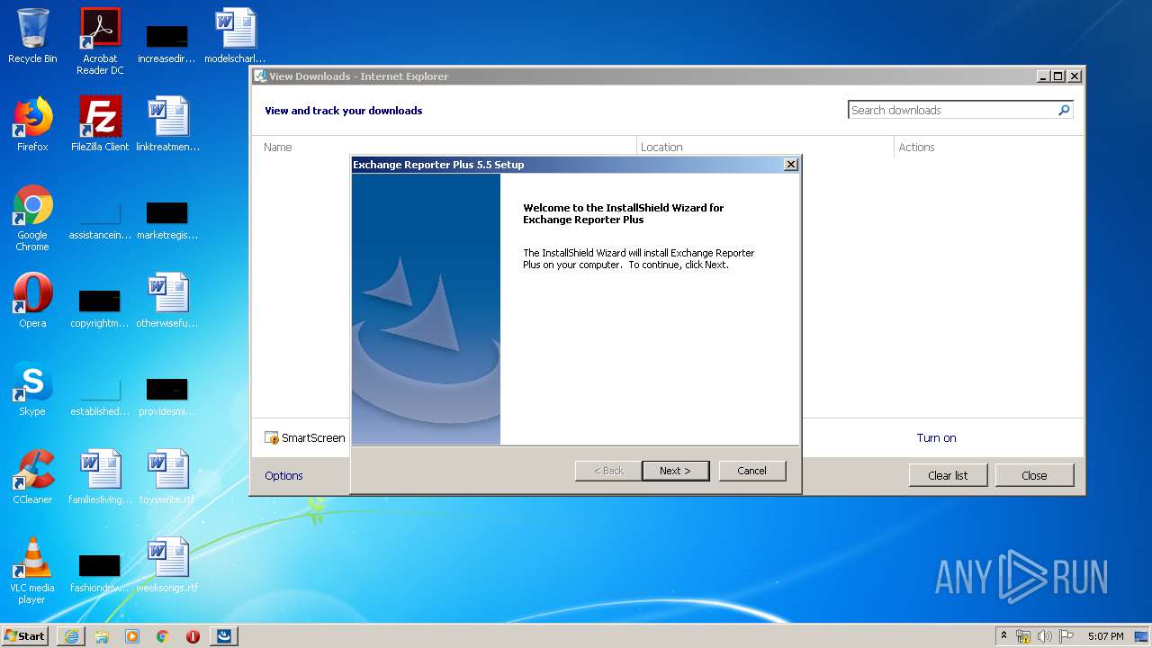Launch Firefox from the desktop
1152x648 pixels.
[32, 123]
